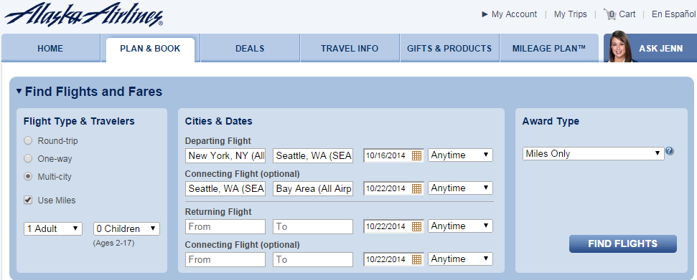The width and height of the screenshot is (697, 280).
Task: Switch to the Deals tab
Action: click(250, 49)
